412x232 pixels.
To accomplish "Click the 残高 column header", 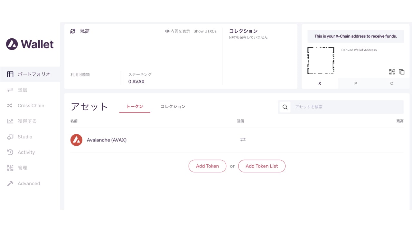I will coord(400,121).
